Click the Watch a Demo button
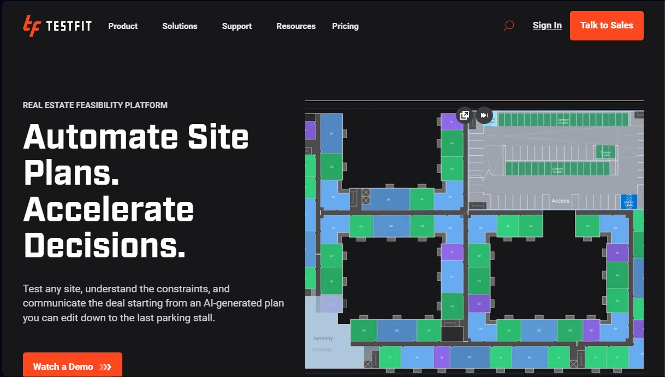Viewport: 665px width, 377px height. click(73, 365)
